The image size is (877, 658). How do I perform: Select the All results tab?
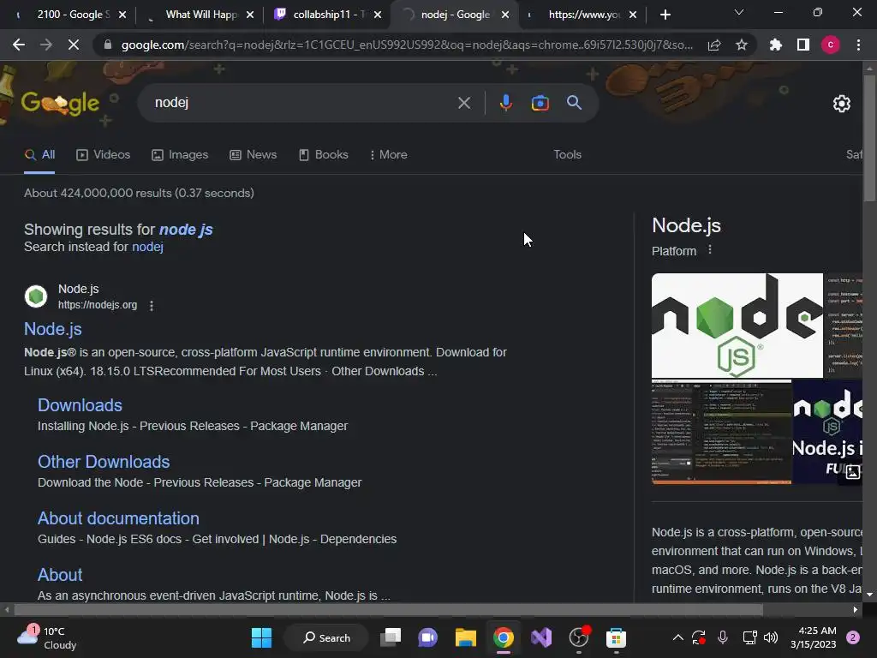39,155
